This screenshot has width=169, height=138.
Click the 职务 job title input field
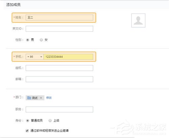[59, 109]
